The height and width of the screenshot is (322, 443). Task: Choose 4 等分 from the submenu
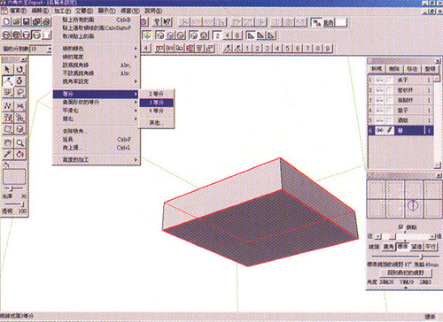[156, 111]
